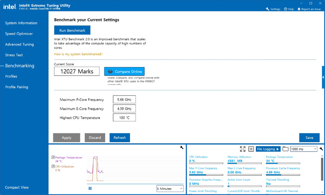Click the 12027 Marks score field
Screen dimensions: 325x195
point(77,71)
